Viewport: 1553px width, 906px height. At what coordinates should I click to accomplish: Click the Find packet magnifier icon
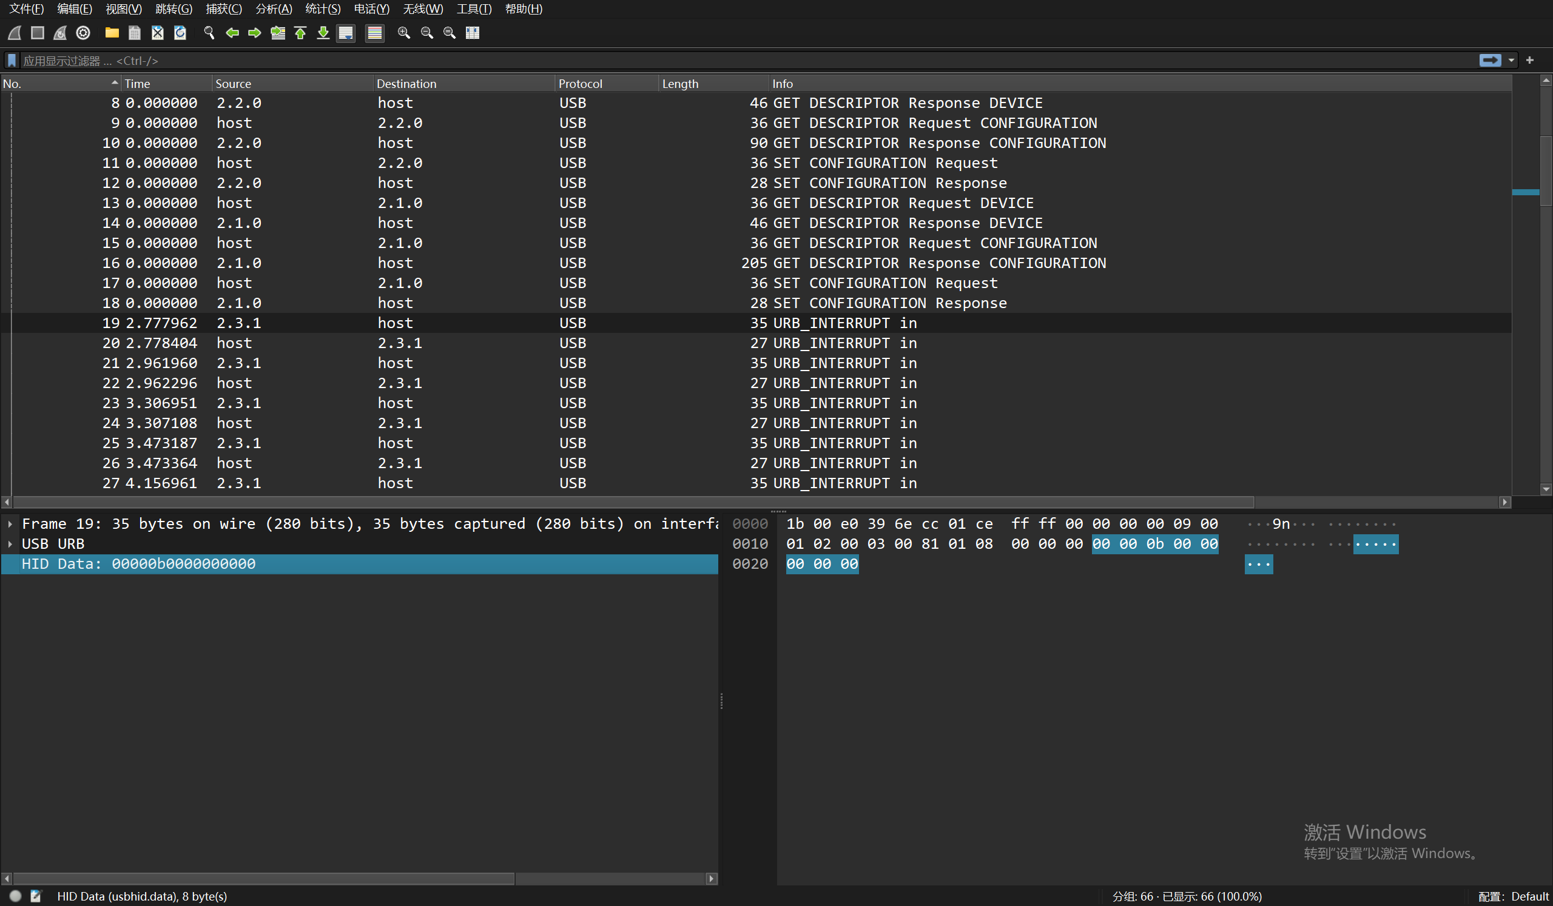tap(209, 33)
